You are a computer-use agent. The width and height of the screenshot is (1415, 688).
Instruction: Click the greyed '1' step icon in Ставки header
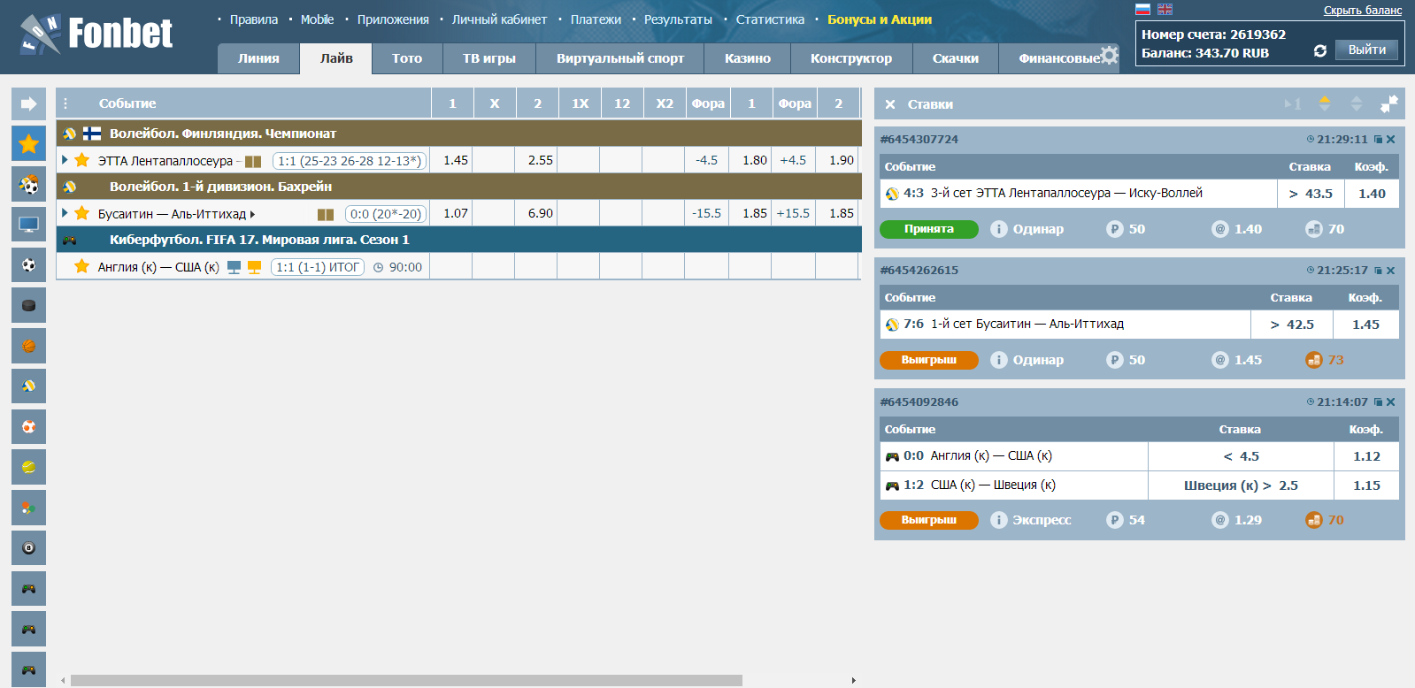[x=1293, y=104]
